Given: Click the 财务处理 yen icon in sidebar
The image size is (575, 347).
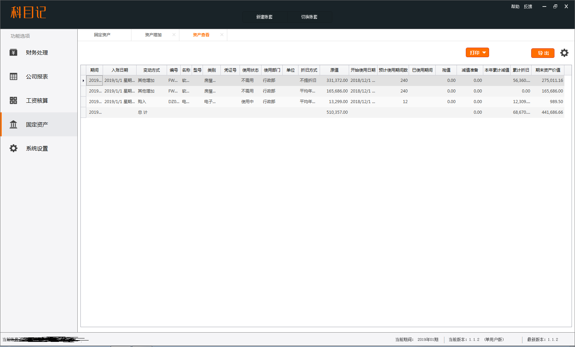Looking at the screenshot, I should click(x=13, y=52).
